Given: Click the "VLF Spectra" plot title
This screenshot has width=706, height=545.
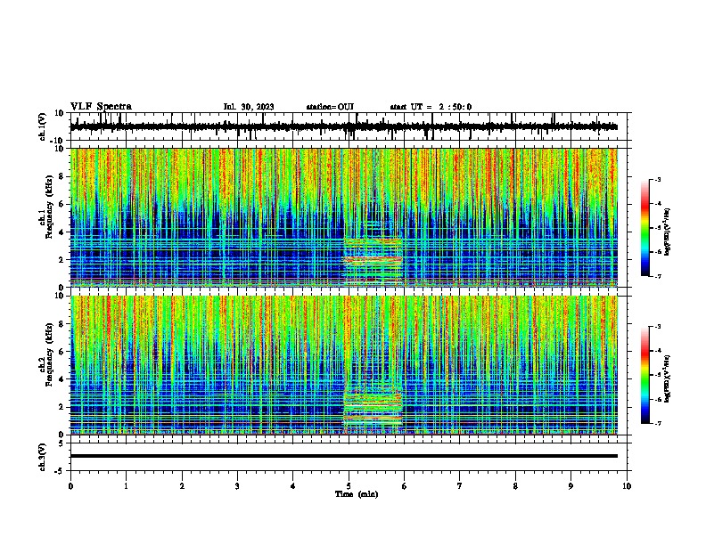Looking at the screenshot, I should pos(101,107).
